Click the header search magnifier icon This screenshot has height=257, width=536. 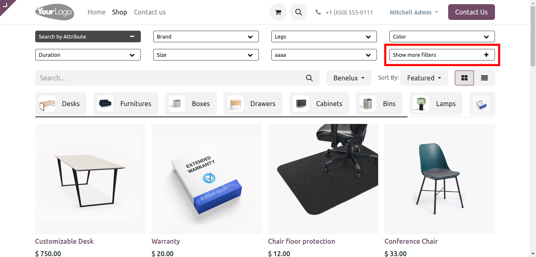[299, 12]
